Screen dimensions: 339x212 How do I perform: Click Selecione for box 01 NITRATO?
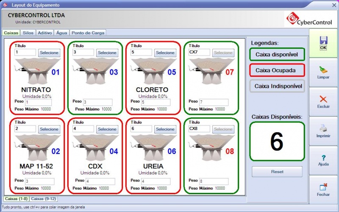click(x=49, y=53)
